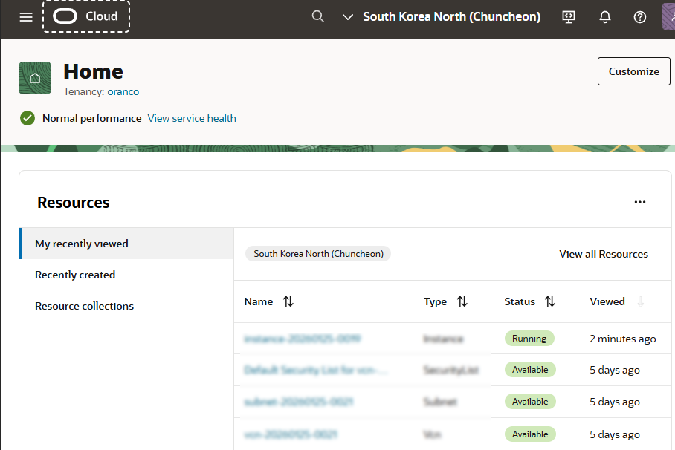This screenshot has width=675, height=450.
Task: Open the user profile avatar
Action: coord(668,16)
